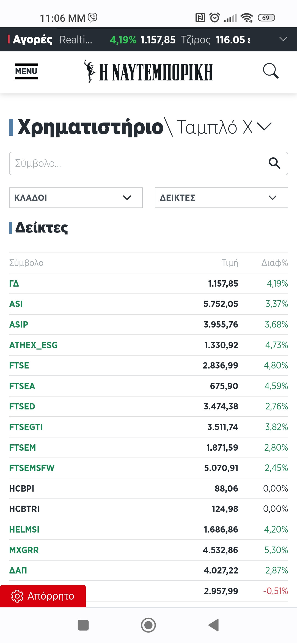Tap the HELMSI index symbol
This screenshot has height=643, width=297.
point(24,529)
